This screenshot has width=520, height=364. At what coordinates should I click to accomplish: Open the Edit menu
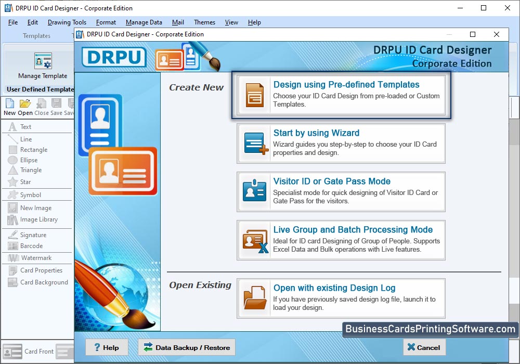pyautogui.click(x=32, y=22)
